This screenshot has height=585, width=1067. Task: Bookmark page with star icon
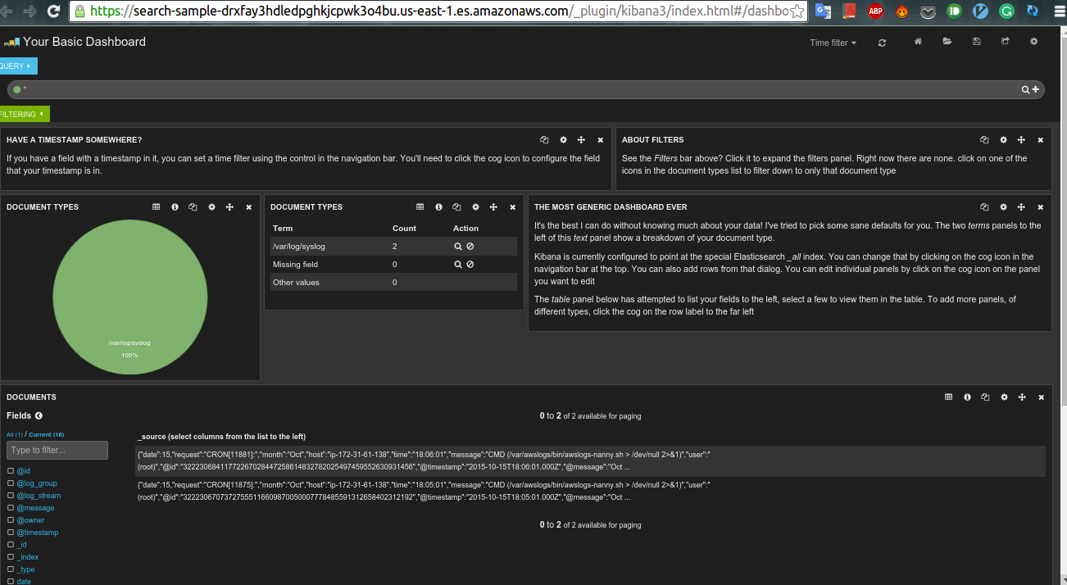point(797,11)
